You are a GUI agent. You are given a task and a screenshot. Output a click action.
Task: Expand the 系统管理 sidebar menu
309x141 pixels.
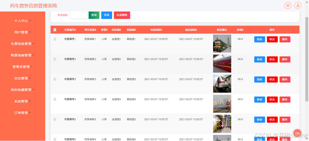[23, 101]
